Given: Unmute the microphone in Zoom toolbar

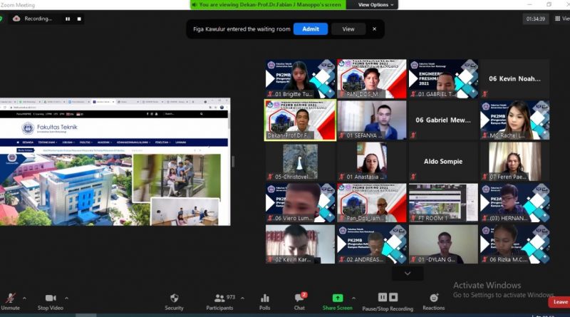Looking at the screenshot, I should pyautogui.click(x=10, y=302).
